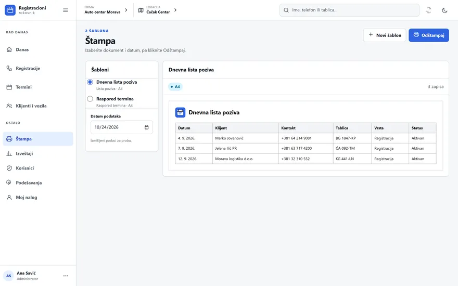Click the Tablica column header
458x286 pixels.
352,128
